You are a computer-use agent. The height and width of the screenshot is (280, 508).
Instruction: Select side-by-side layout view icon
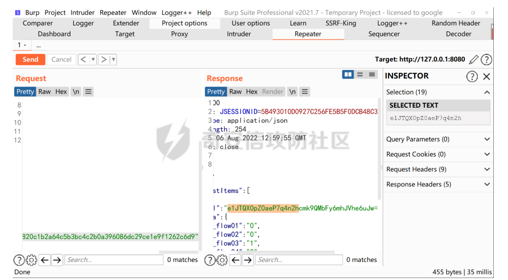click(348, 74)
